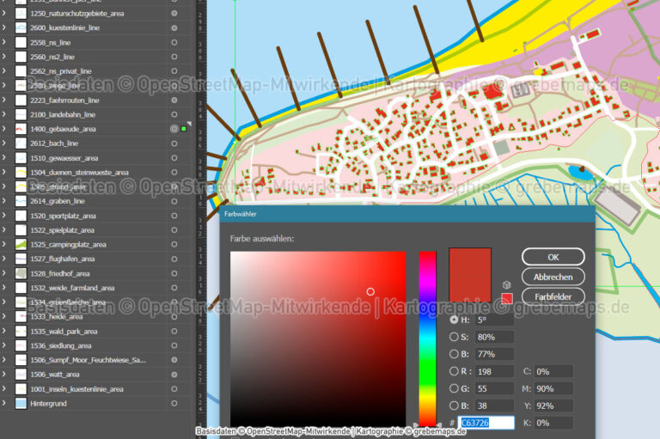Select the S (saturation) radio button
This screenshot has height=439, width=660.
454,337
